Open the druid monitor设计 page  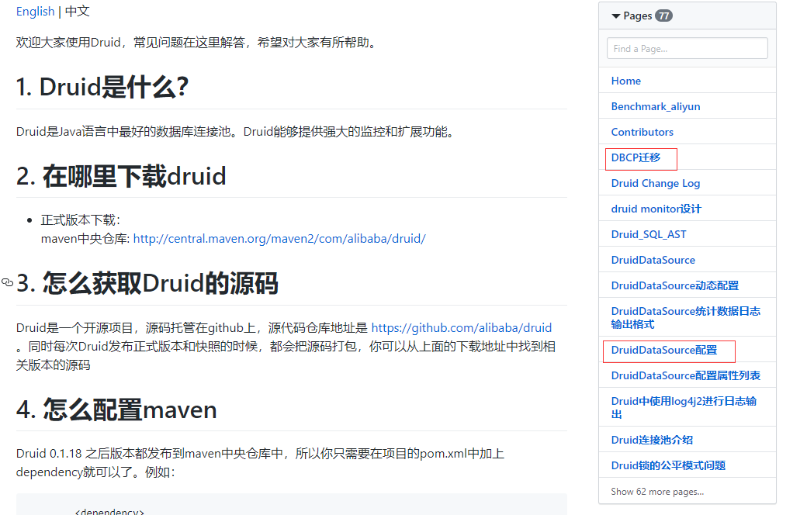pos(656,209)
